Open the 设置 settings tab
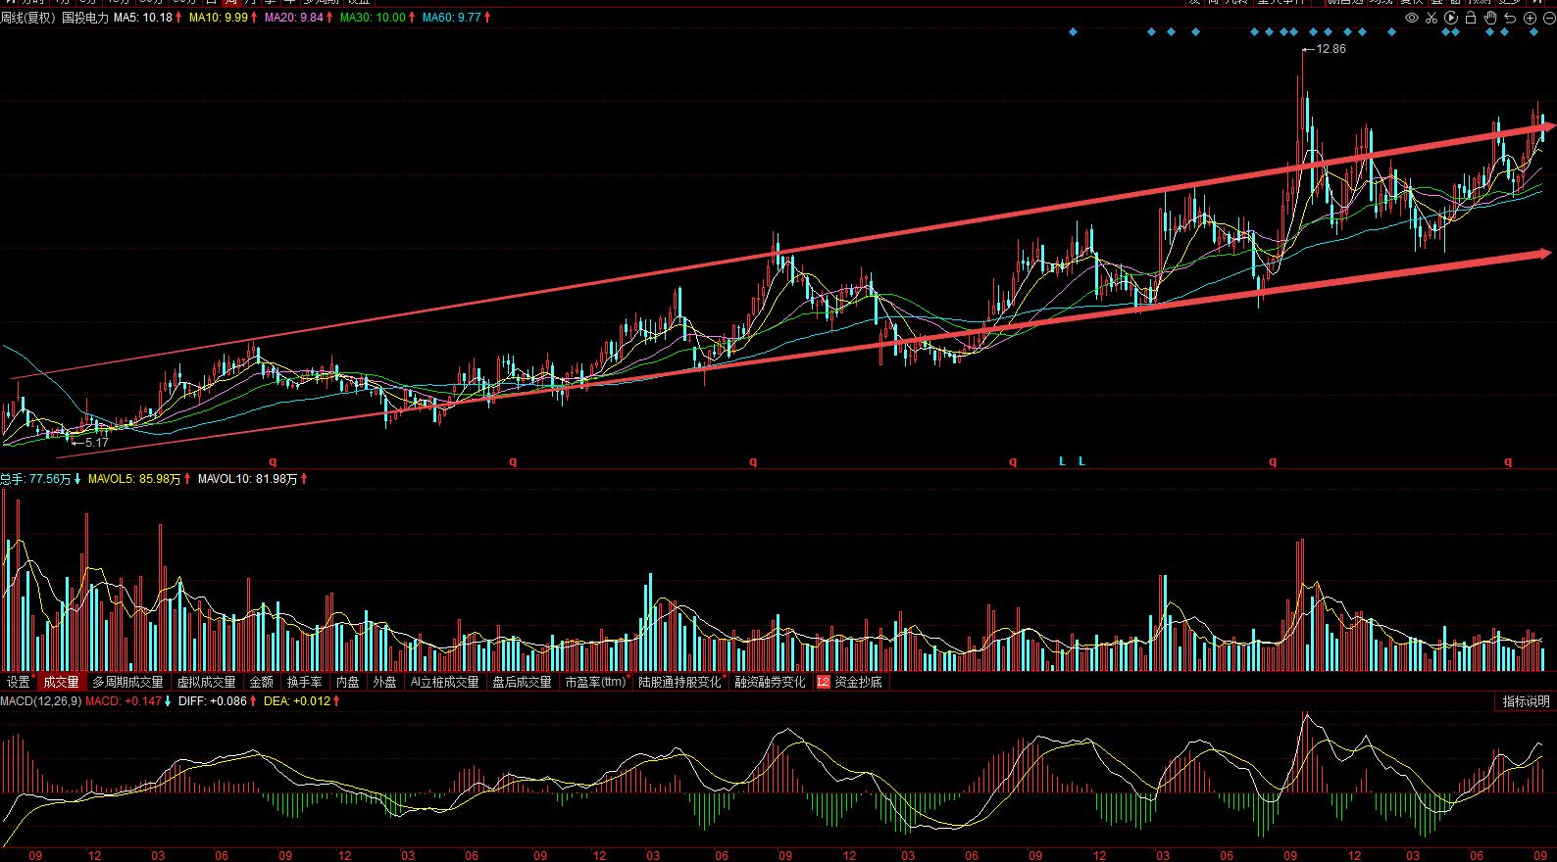 pos(19,682)
